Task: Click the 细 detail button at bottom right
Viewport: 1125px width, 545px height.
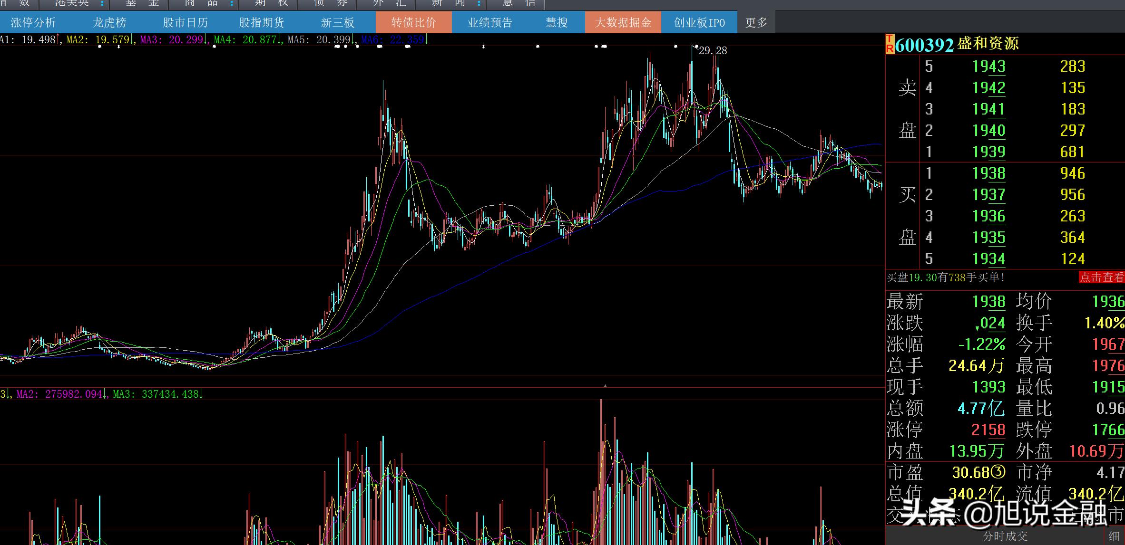Action: click(x=1114, y=536)
